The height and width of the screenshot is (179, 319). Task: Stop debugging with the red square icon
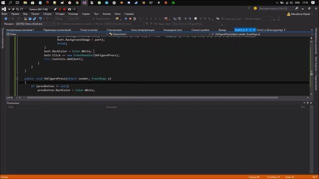[x=130, y=19]
